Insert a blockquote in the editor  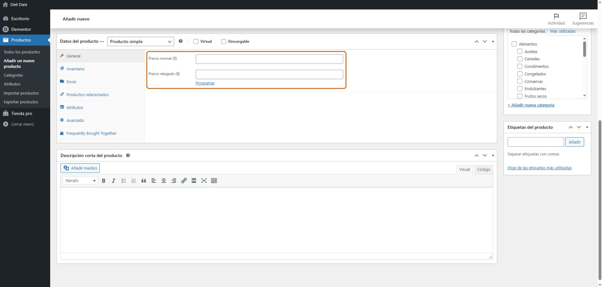[x=144, y=181]
